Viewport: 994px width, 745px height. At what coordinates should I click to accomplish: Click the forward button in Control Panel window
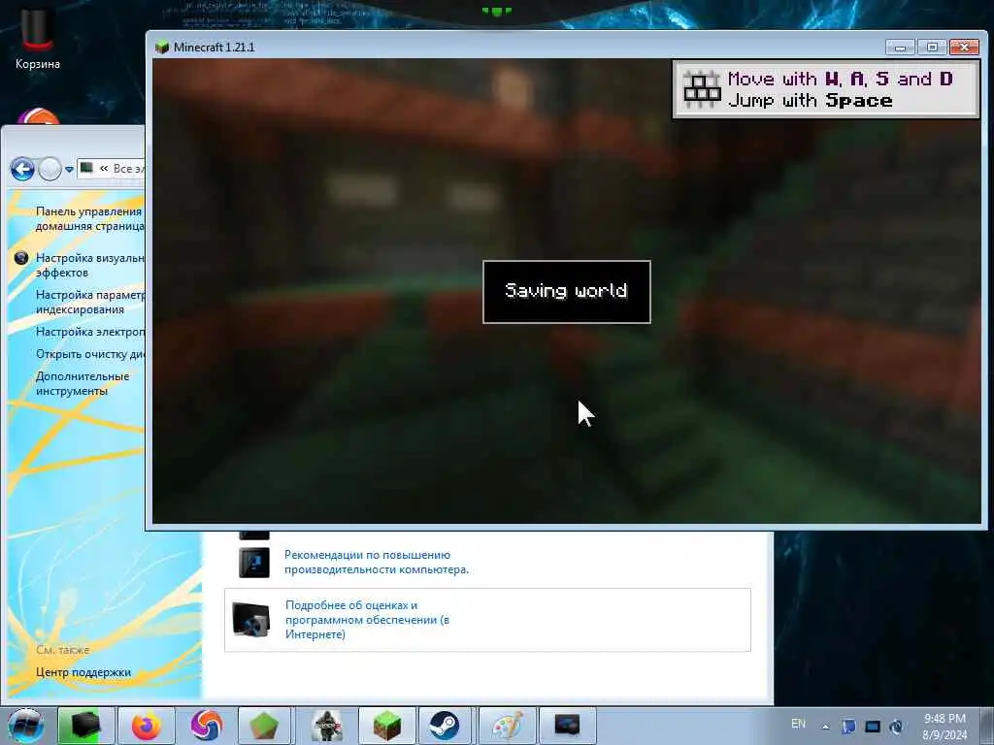(50, 169)
